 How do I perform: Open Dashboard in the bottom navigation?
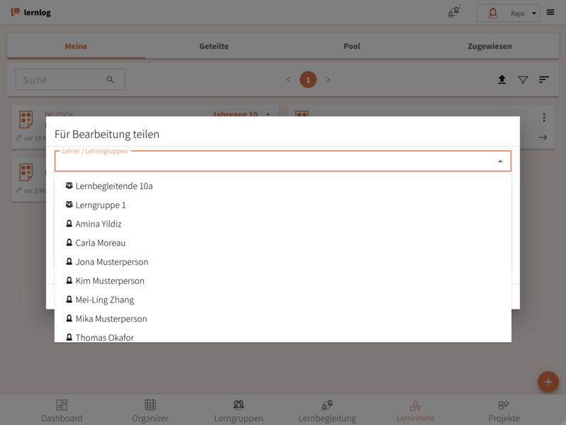coord(62,410)
